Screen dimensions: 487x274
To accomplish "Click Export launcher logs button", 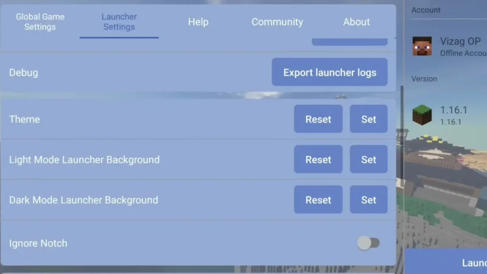I will [x=329, y=72].
